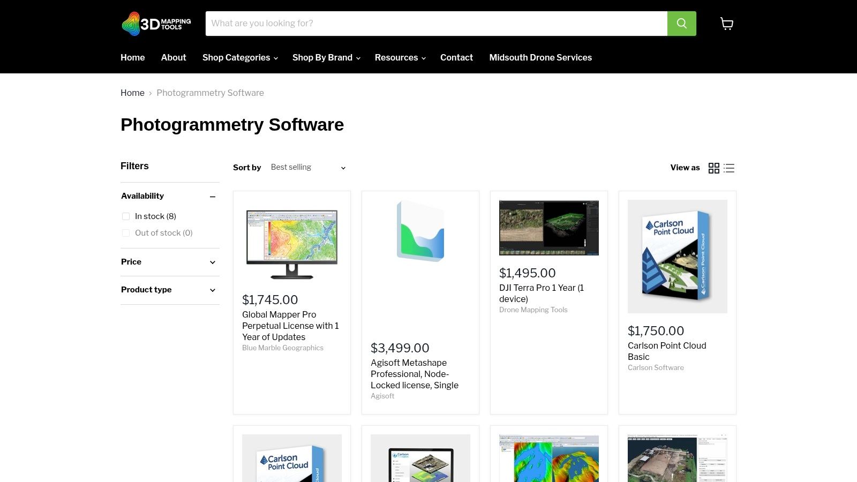This screenshot has width=857, height=482.
Task: Open Agisoft Metashape product image
Action: [420, 231]
